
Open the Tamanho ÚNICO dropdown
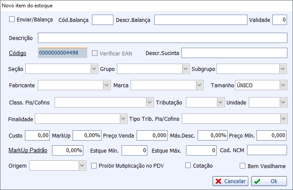coord(283,85)
